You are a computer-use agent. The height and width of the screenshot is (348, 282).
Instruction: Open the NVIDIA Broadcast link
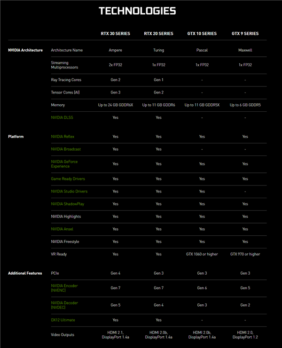click(x=66, y=149)
